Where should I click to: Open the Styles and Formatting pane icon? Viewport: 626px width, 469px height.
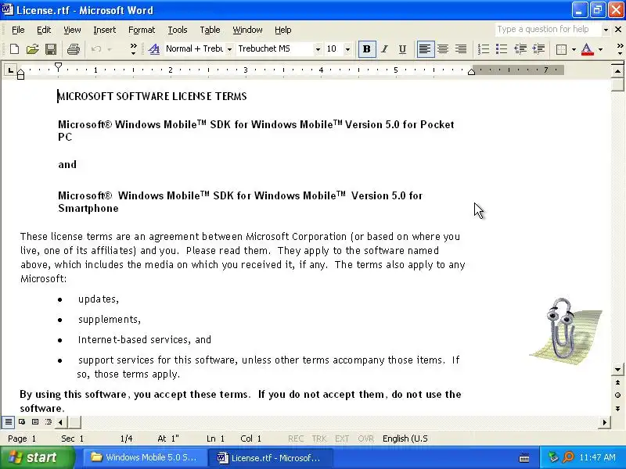point(153,49)
